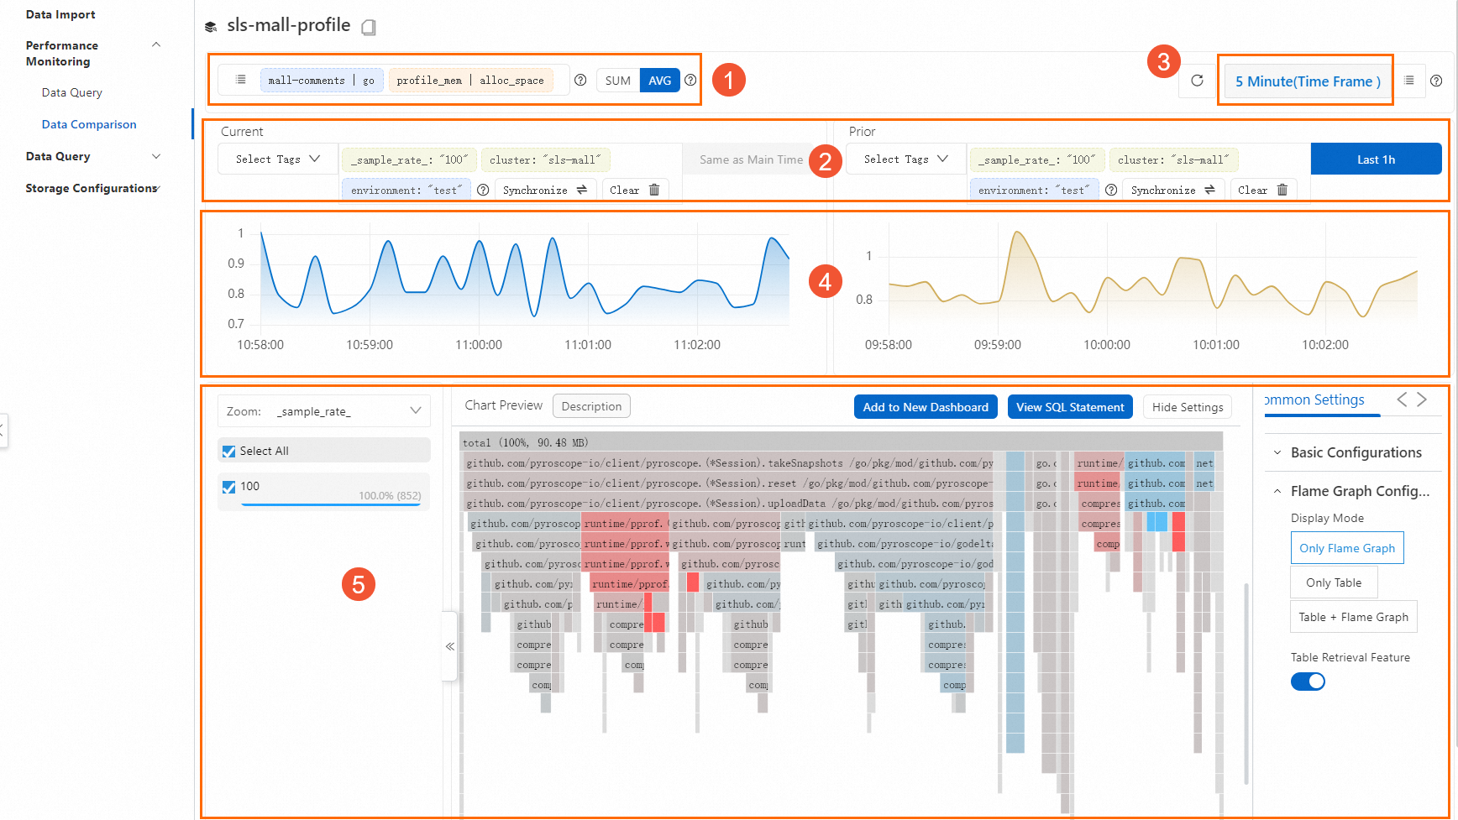Image resolution: width=1458 pixels, height=820 pixels.
Task: Copy the sls-mall-profile name icon
Action: [368, 28]
